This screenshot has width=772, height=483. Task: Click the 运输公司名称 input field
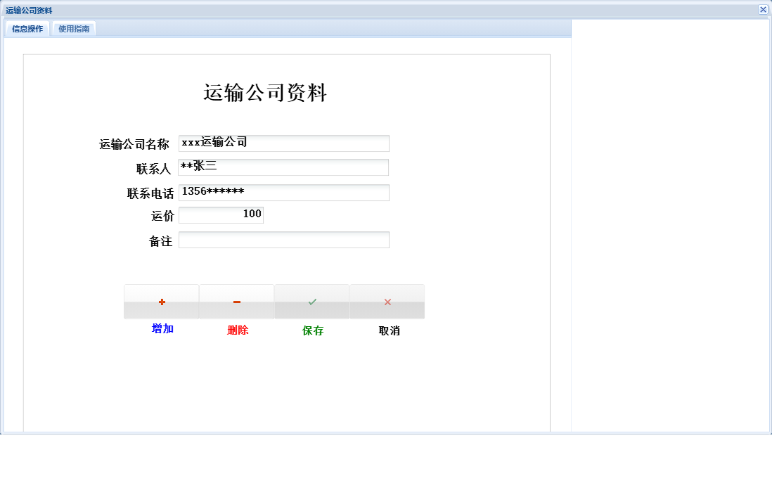point(284,143)
